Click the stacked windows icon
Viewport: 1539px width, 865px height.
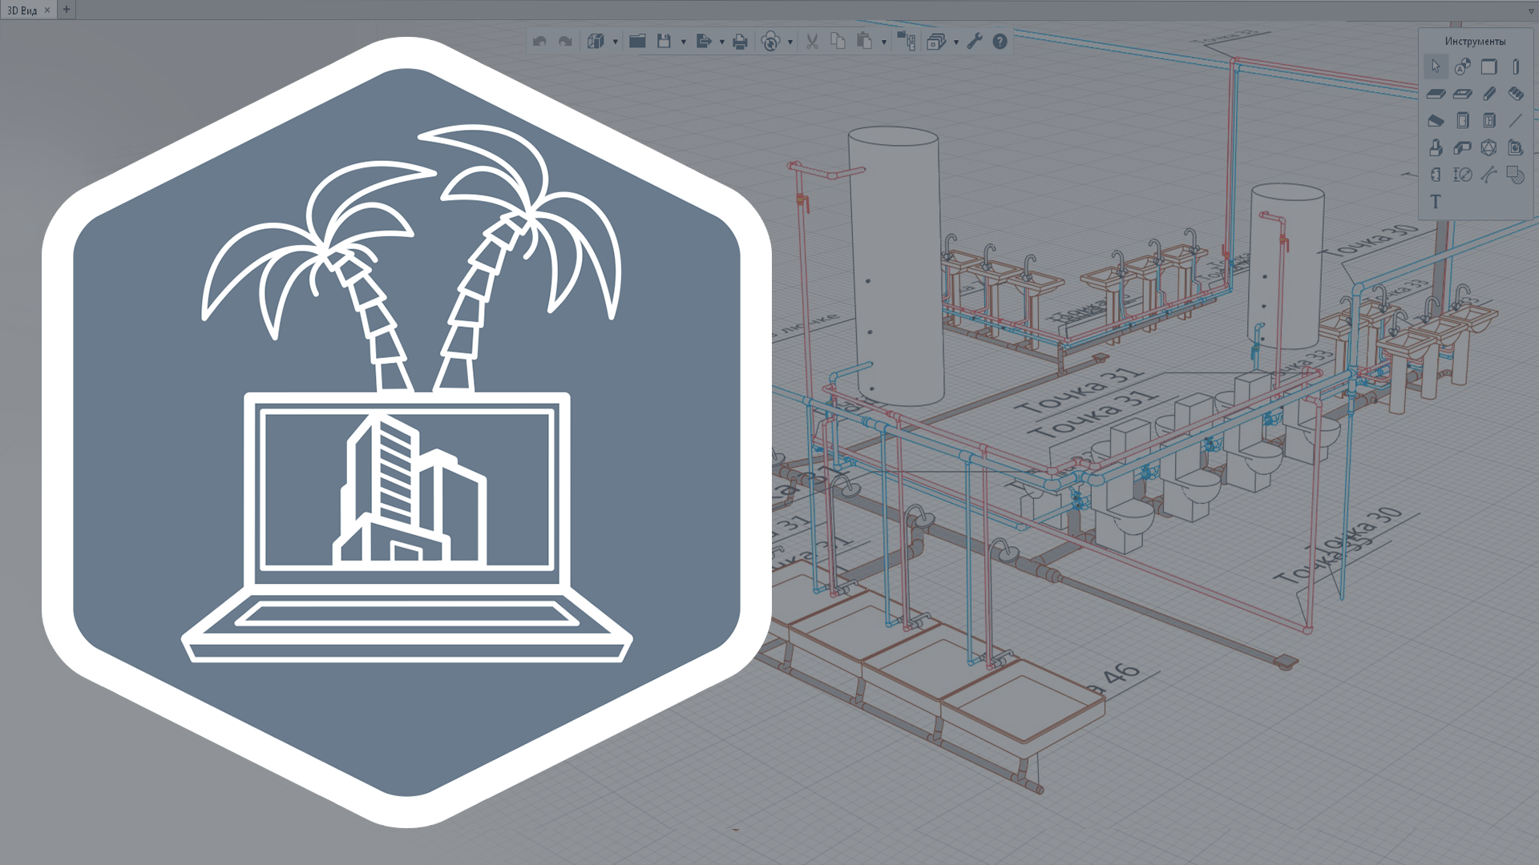tap(936, 42)
